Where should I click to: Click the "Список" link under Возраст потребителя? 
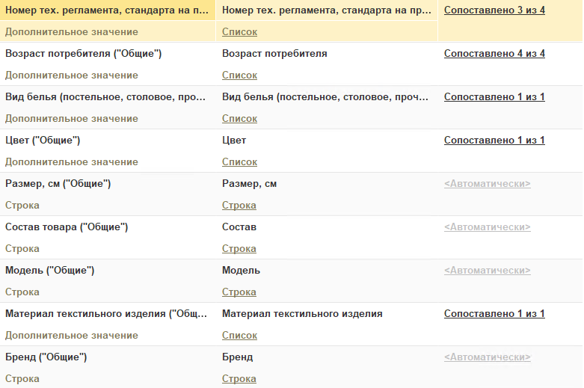239,76
